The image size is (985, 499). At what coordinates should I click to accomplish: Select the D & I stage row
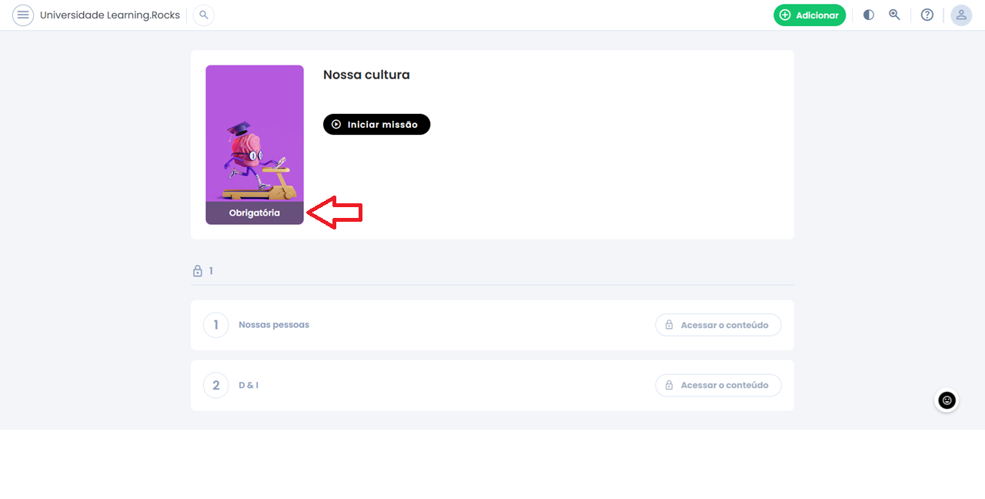click(492, 385)
